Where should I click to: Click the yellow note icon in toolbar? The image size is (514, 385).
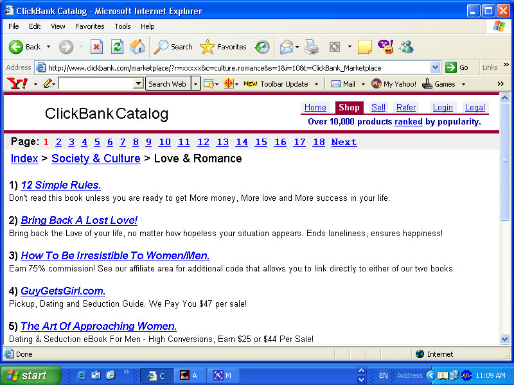pyautogui.click(x=364, y=47)
